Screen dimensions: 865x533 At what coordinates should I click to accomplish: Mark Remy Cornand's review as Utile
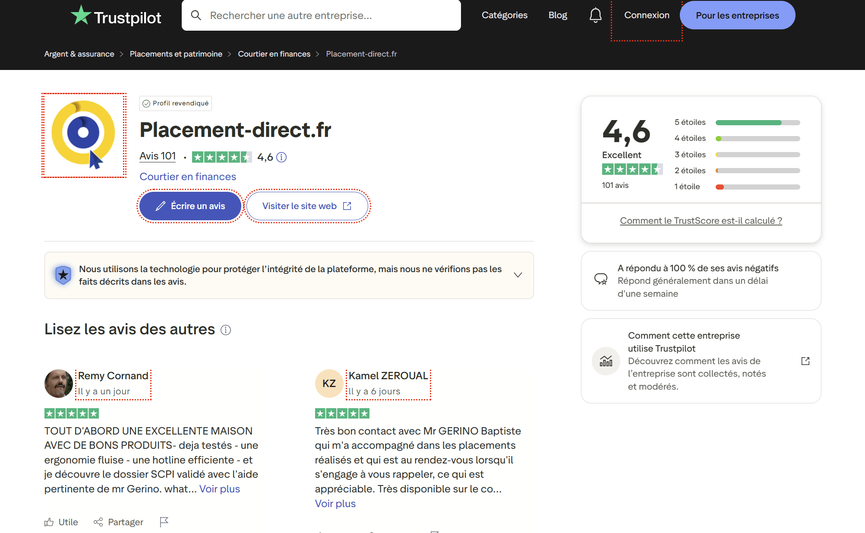[x=61, y=522]
